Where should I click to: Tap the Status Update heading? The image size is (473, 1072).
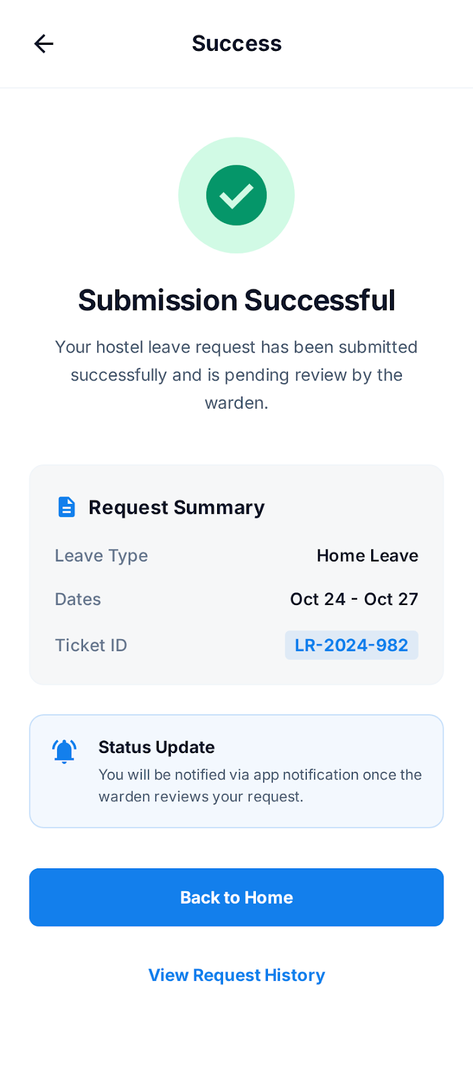(157, 747)
